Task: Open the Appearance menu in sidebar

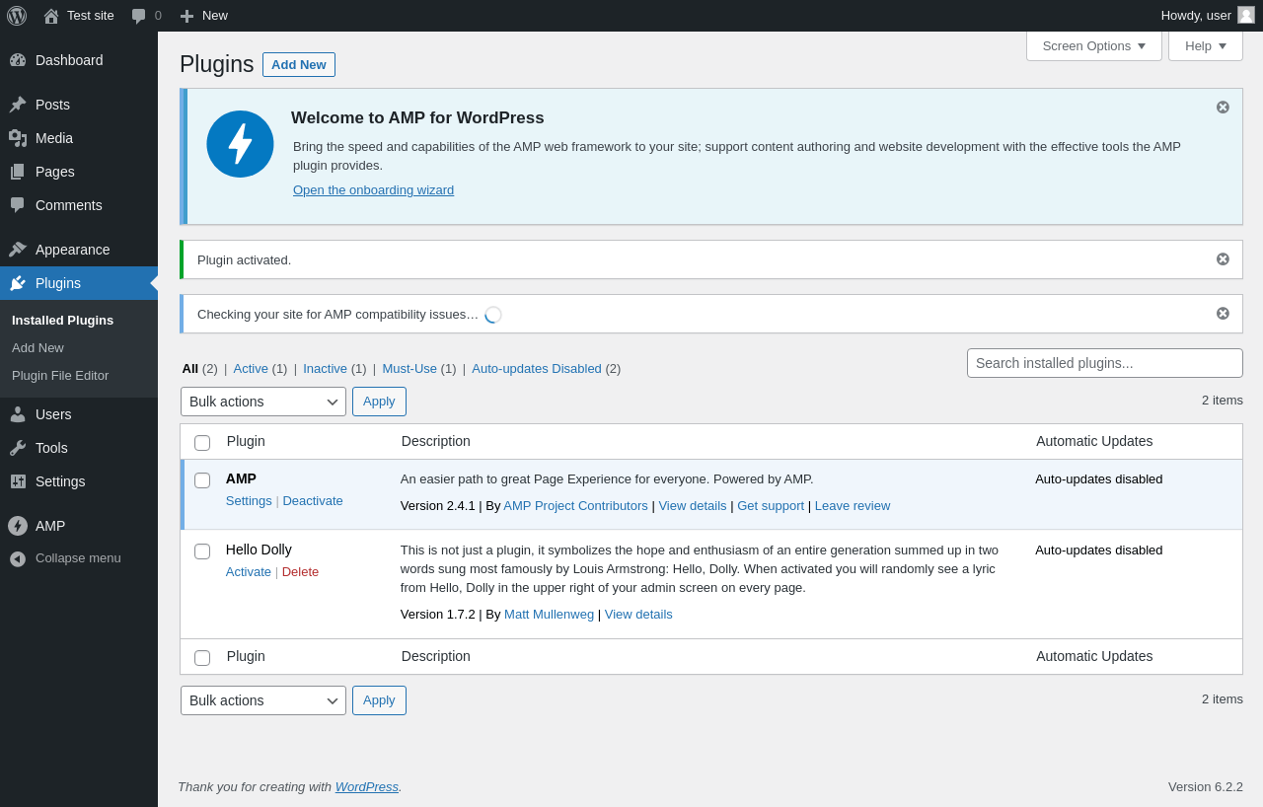Action: pyautogui.click(x=72, y=250)
